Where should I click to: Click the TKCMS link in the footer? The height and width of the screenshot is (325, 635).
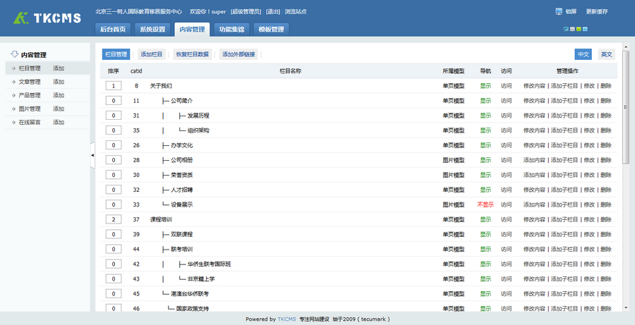point(286,319)
